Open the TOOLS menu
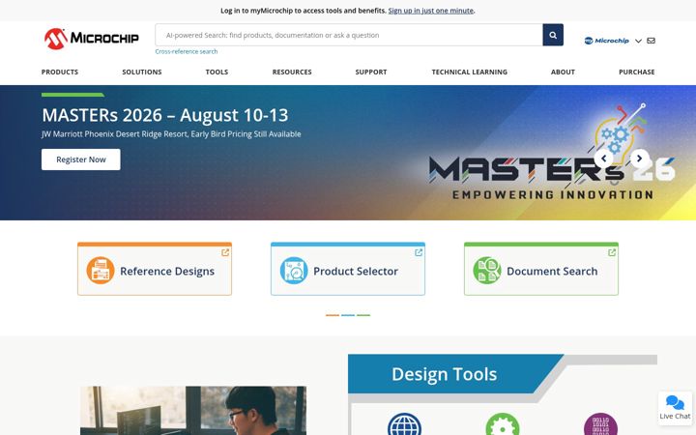The width and height of the screenshot is (696, 435). (x=217, y=72)
